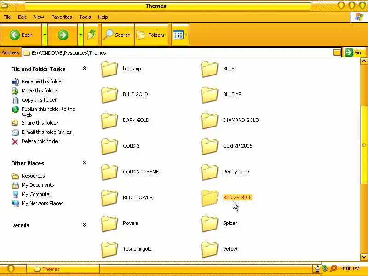The image size is (368, 276).
Task: Click E-mail this folder's files
Action: pos(46,132)
